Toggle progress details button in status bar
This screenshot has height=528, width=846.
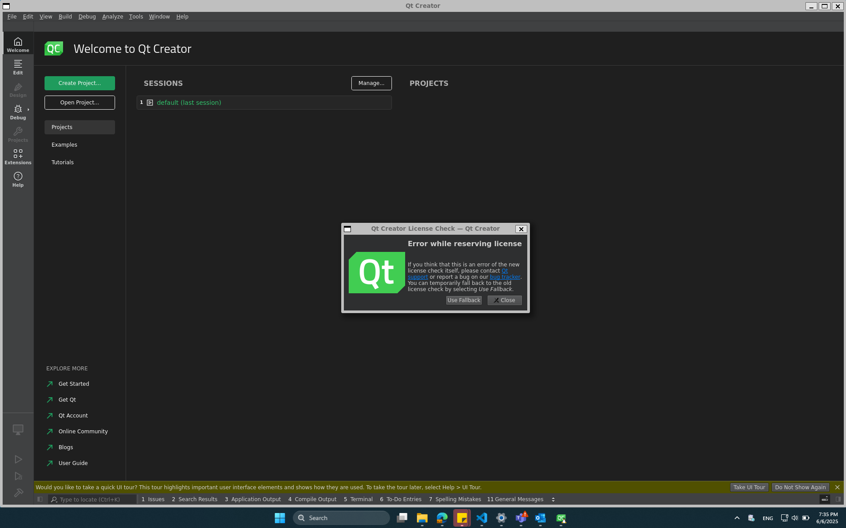coord(824,499)
